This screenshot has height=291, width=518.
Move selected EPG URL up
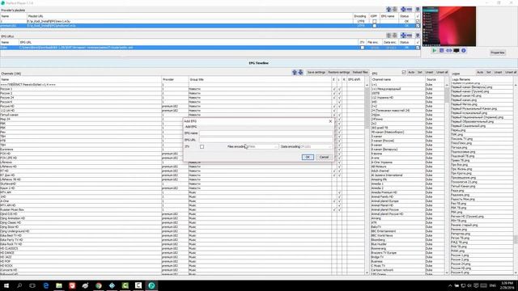point(388,36)
